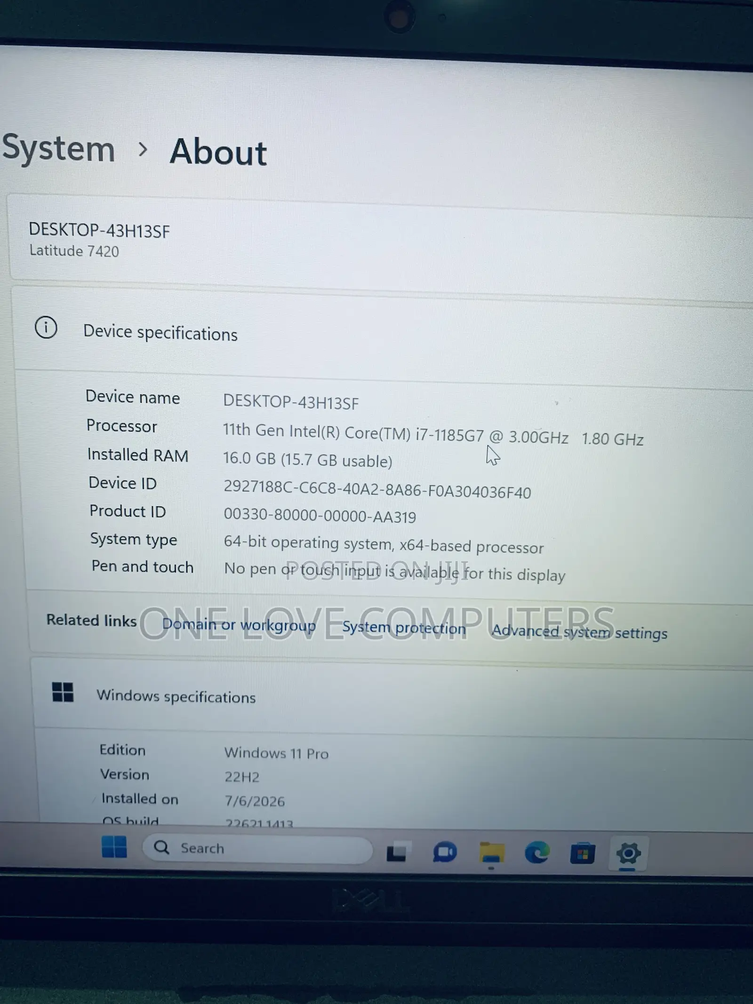Click the info icon beside Device specifications

(x=46, y=327)
